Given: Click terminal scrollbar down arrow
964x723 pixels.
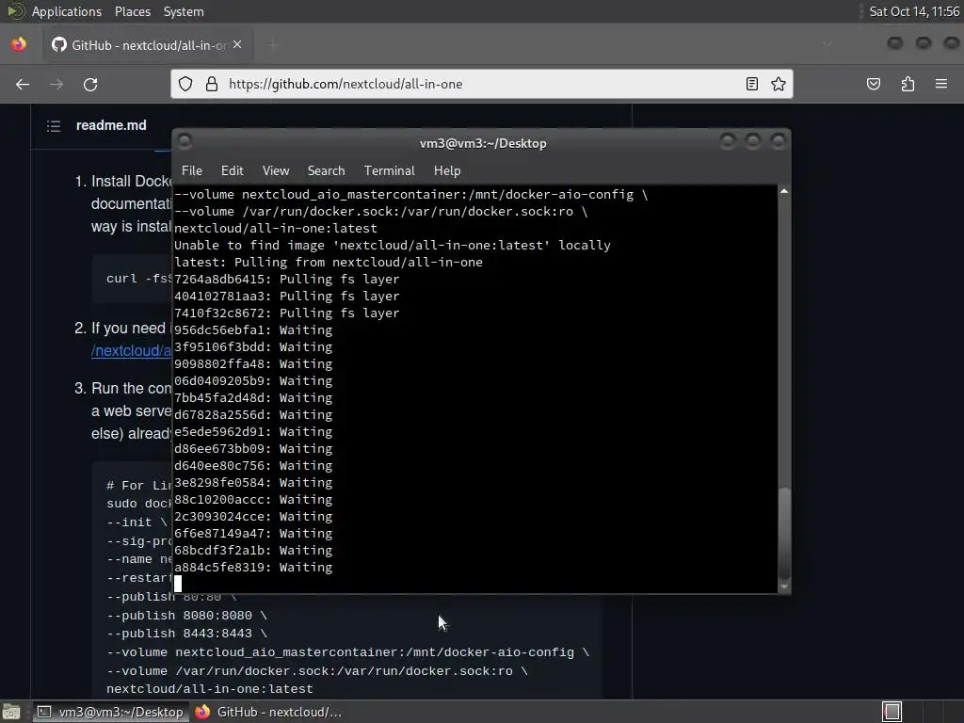Looking at the screenshot, I should point(784,586).
